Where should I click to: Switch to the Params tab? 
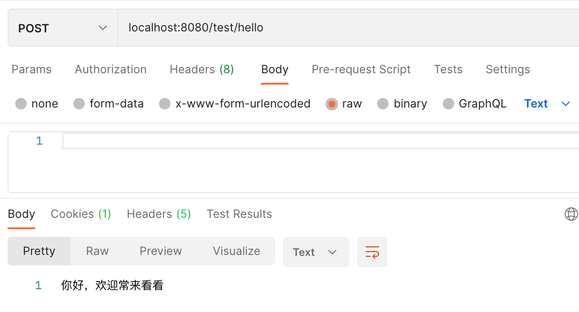coord(31,69)
